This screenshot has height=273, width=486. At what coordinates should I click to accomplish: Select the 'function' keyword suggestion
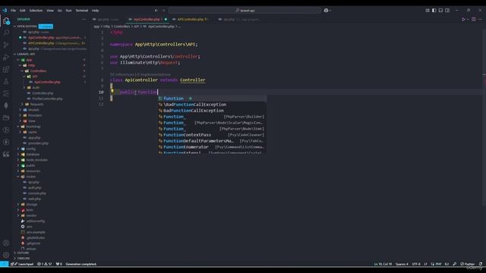point(212,99)
